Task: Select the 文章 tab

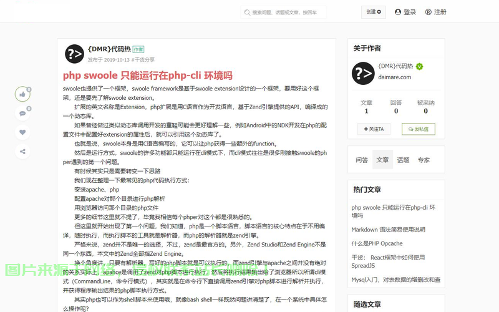Action: pos(382,160)
